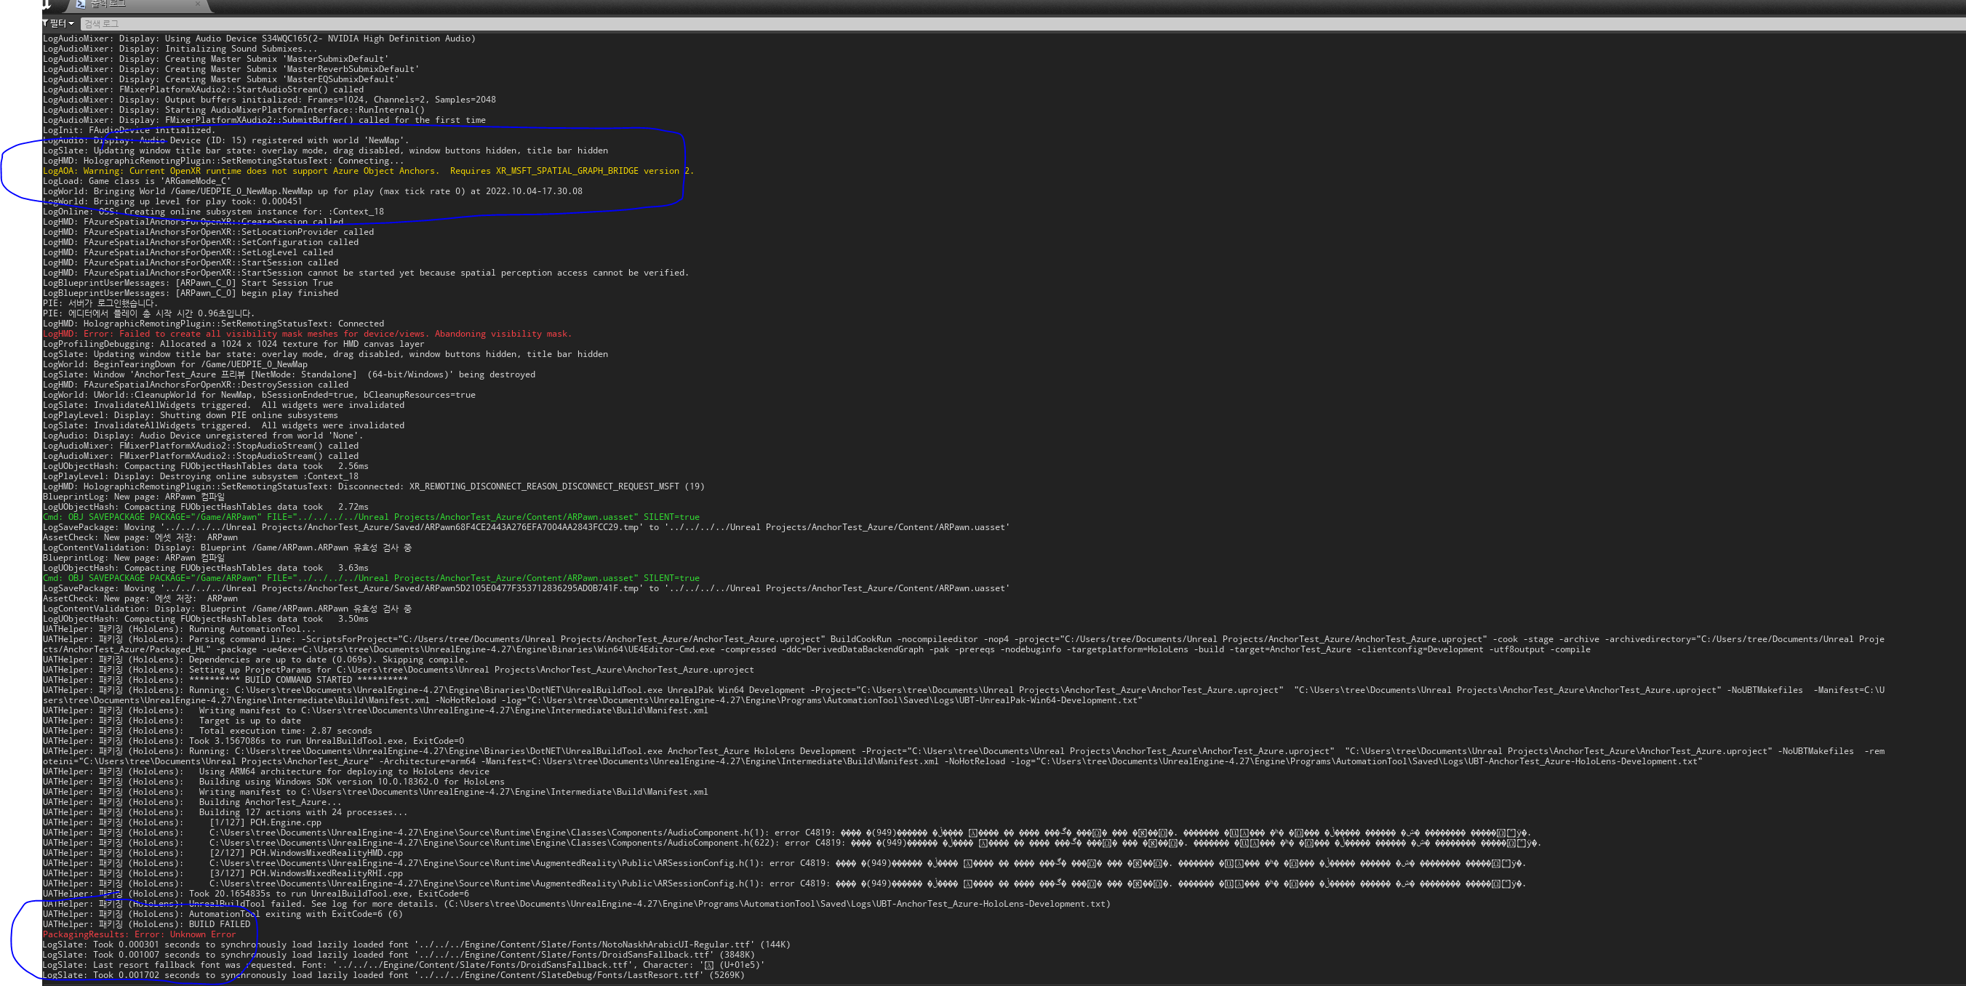Select the 'StartSession cannot be started yet' line

(366, 273)
